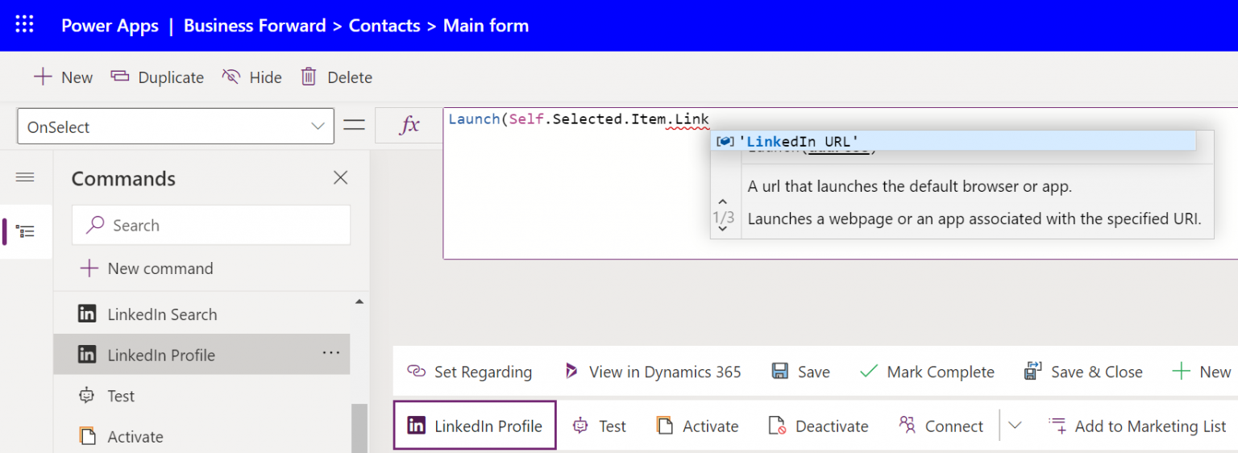The width and height of the screenshot is (1238, 453).
Task: Click Save in the command bar
Action: [x=801, y=372]
